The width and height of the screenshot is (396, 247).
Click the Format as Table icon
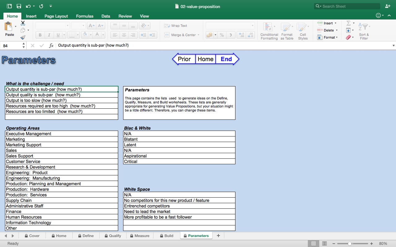[x=287, y=31]
